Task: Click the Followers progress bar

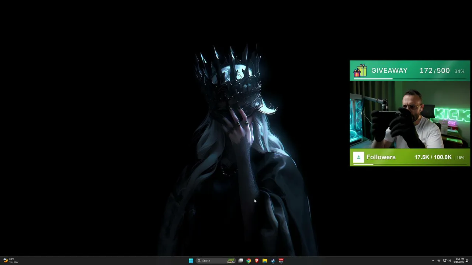Action: pos(410,165)
